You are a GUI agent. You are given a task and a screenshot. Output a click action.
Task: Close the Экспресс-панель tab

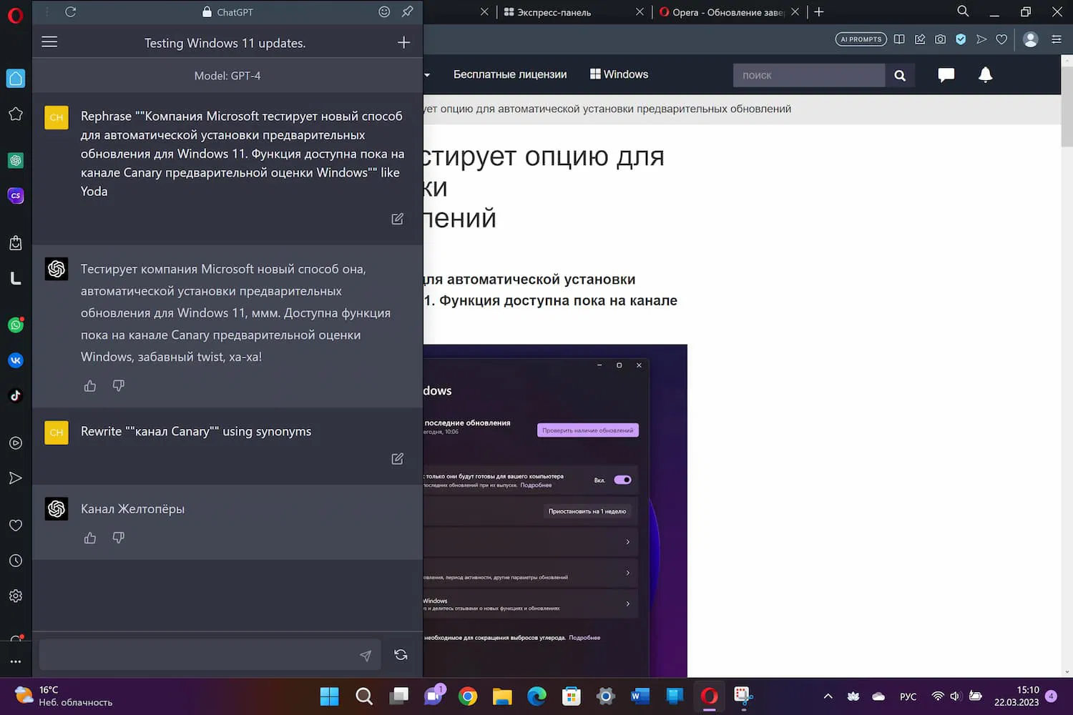pyautogui.click(x=640, y=12)
